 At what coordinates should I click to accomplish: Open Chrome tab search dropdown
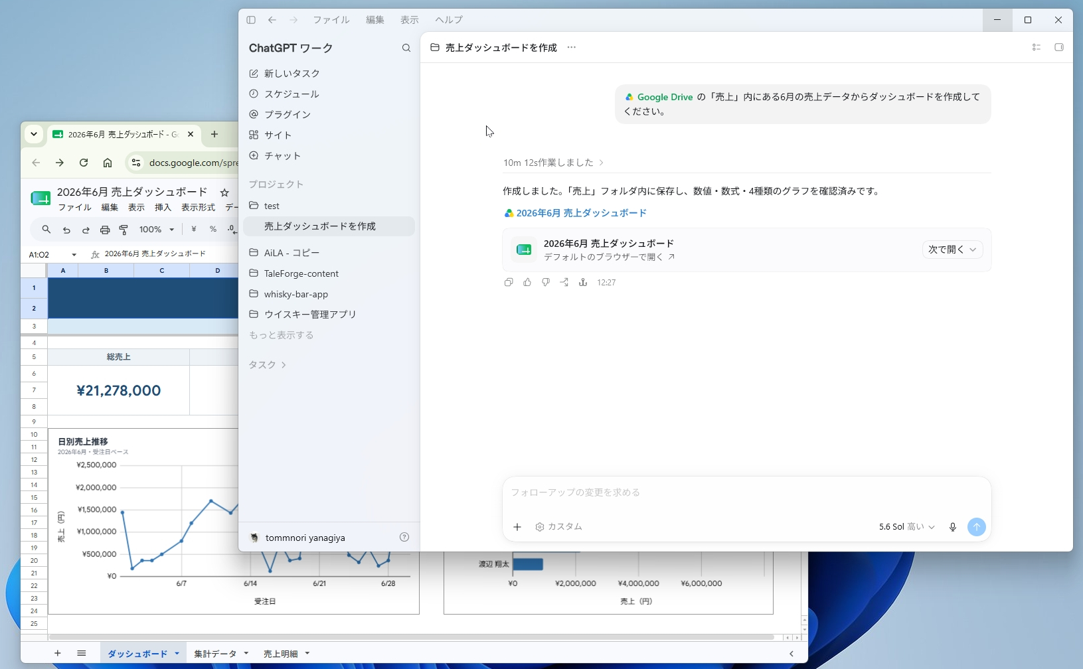click(33, 134)
